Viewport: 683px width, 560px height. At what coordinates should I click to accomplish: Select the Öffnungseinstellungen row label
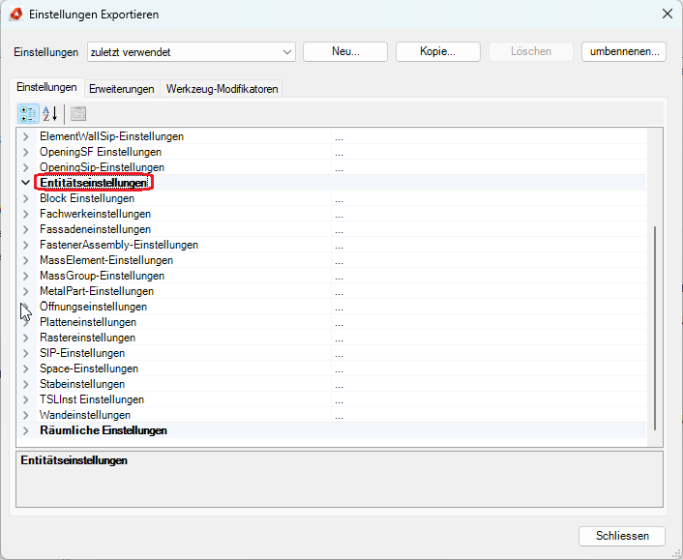pos(93,307)
